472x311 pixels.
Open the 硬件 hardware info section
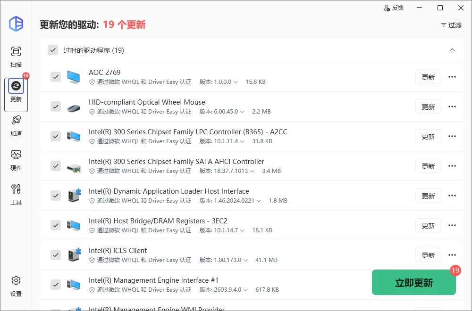[x=16, y=160]
